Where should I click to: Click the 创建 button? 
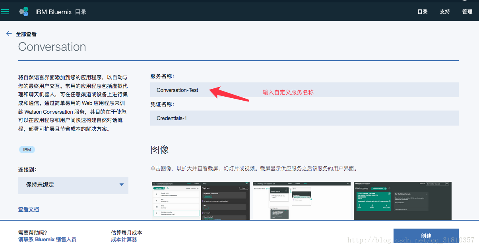click(x=426, y=236)
